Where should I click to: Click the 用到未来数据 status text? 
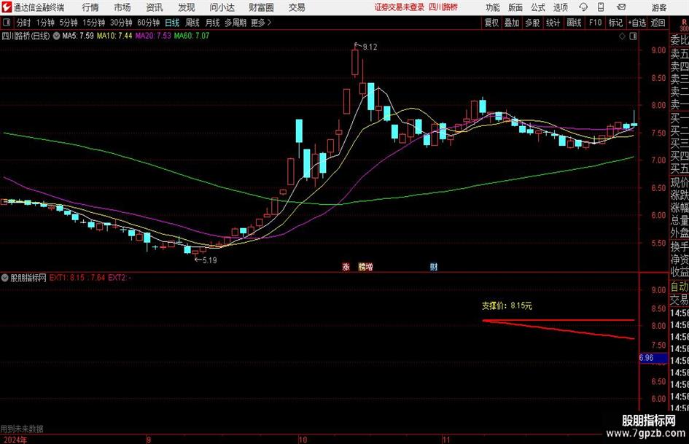22,429
